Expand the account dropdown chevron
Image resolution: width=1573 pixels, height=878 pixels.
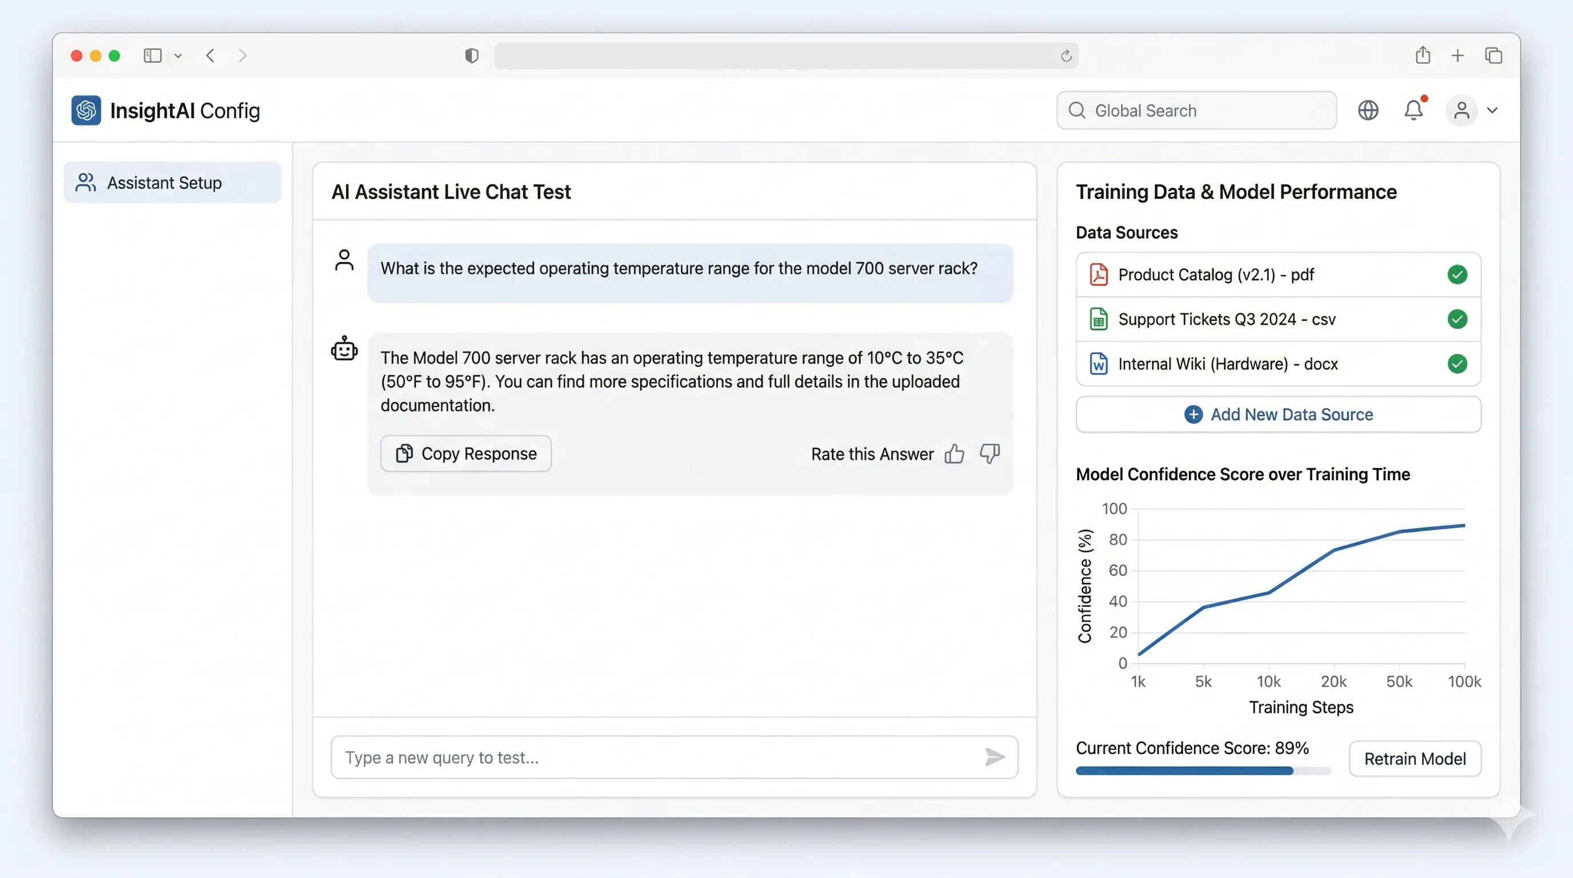point(1494,110)
